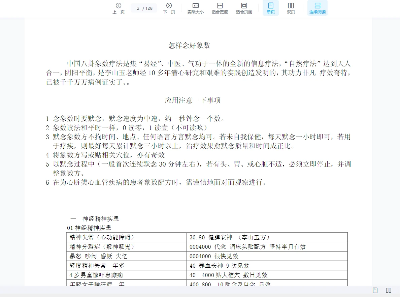
Task: Fit document to width (适合宽度)
Action: (x=220, y=8)
